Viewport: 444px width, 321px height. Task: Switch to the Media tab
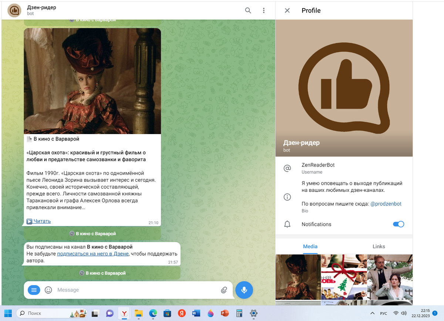coord(310,246)
